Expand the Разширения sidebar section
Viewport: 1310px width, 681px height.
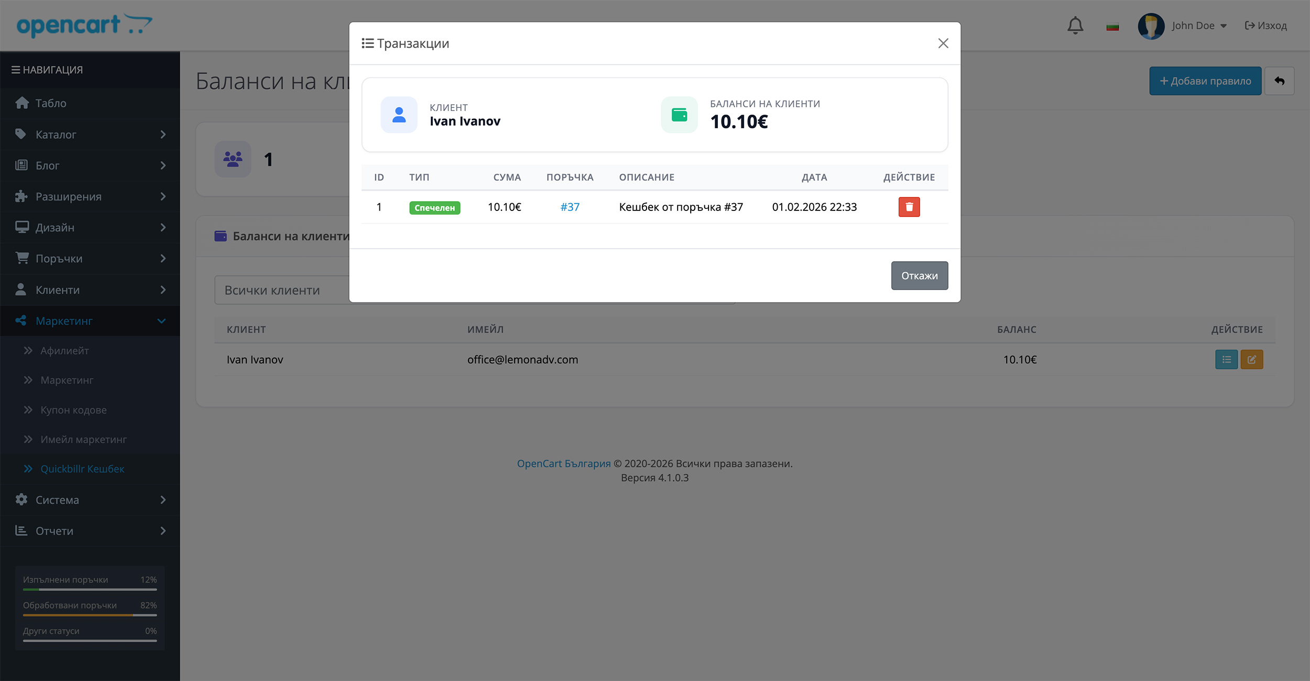(x=89, y=197)
